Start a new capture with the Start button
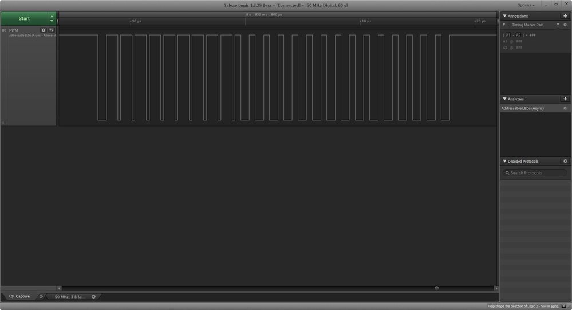This screenshot has width=572, height=310. 24,18
